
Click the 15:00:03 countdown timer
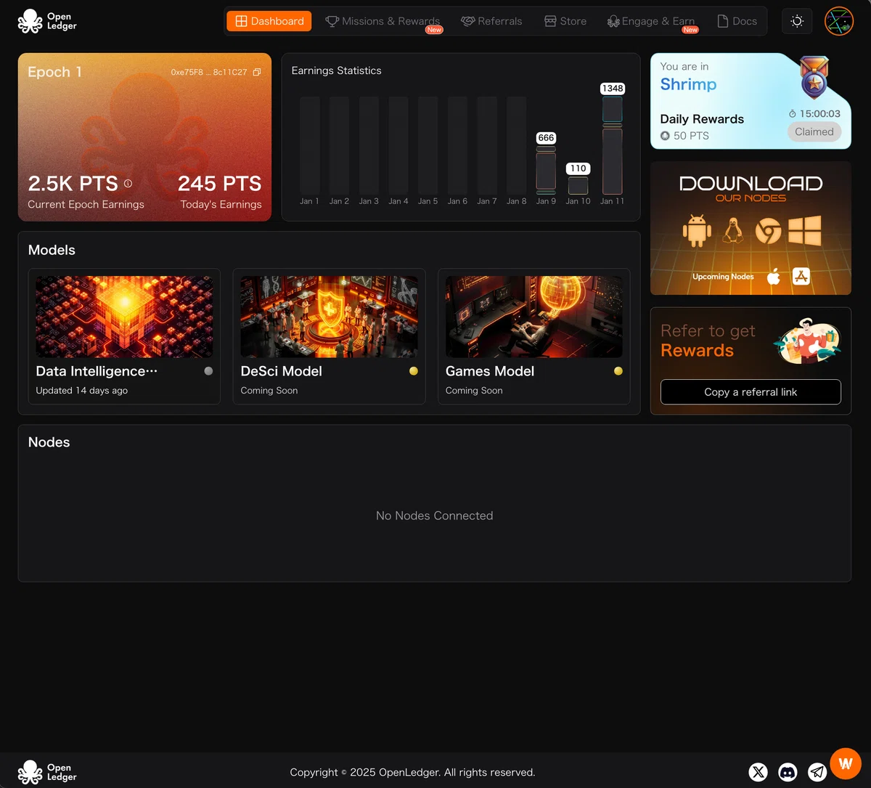(820, 114)
